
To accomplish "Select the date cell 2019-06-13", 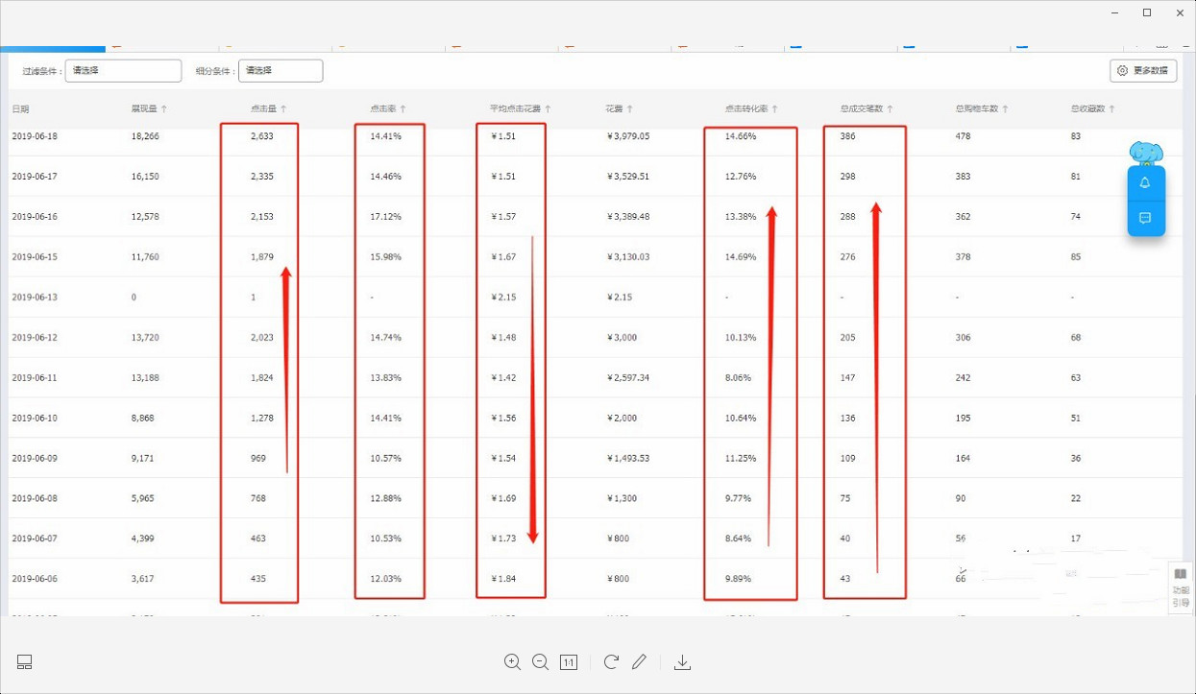I will tap(35, 298).
